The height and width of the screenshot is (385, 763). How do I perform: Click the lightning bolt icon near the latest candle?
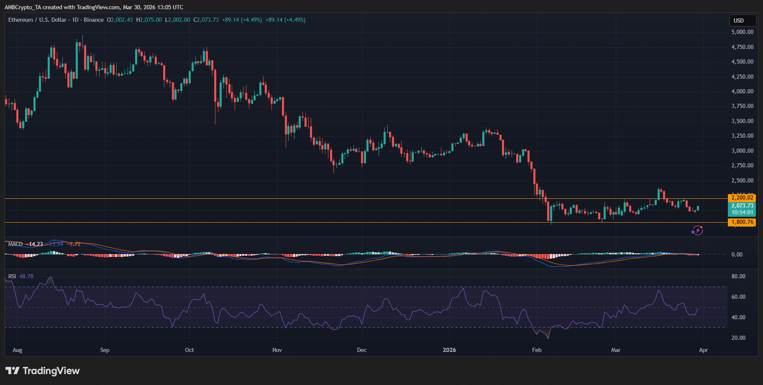click(696, 231)
